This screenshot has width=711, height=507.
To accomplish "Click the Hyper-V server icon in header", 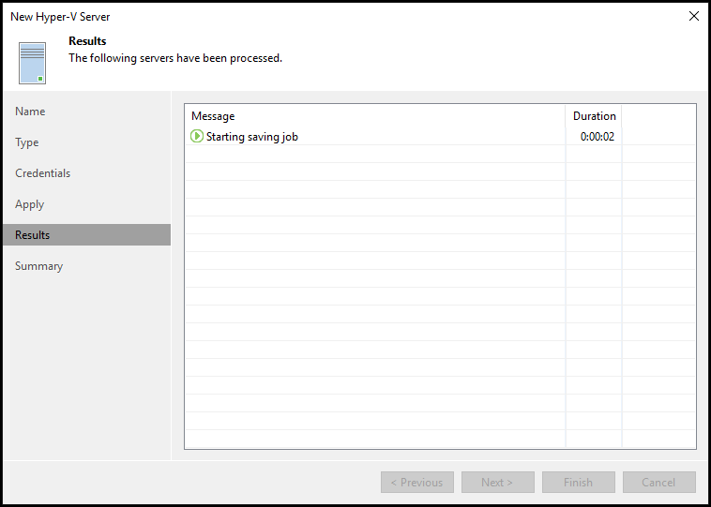I will click(32, 63).
